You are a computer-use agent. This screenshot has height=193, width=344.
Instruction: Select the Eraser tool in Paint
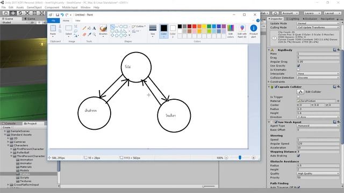[84, 34]
